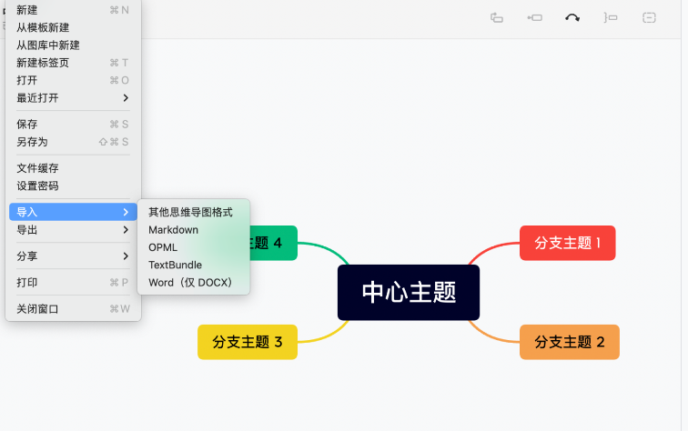Viewport: 688px width, 431px height.
Task: Click the Boundary dashed box icon
Action: pyautogui.click(x=649, y=17)
